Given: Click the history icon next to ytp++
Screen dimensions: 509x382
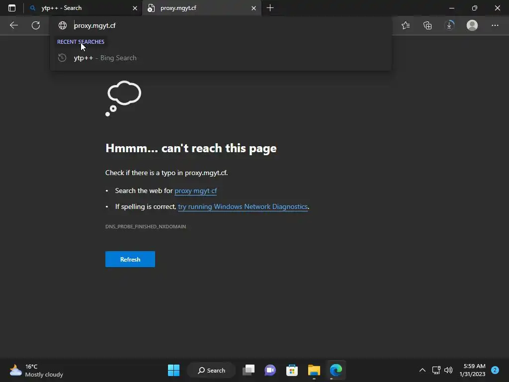Looking at the screenshot, I should click(x=62, y=58).
